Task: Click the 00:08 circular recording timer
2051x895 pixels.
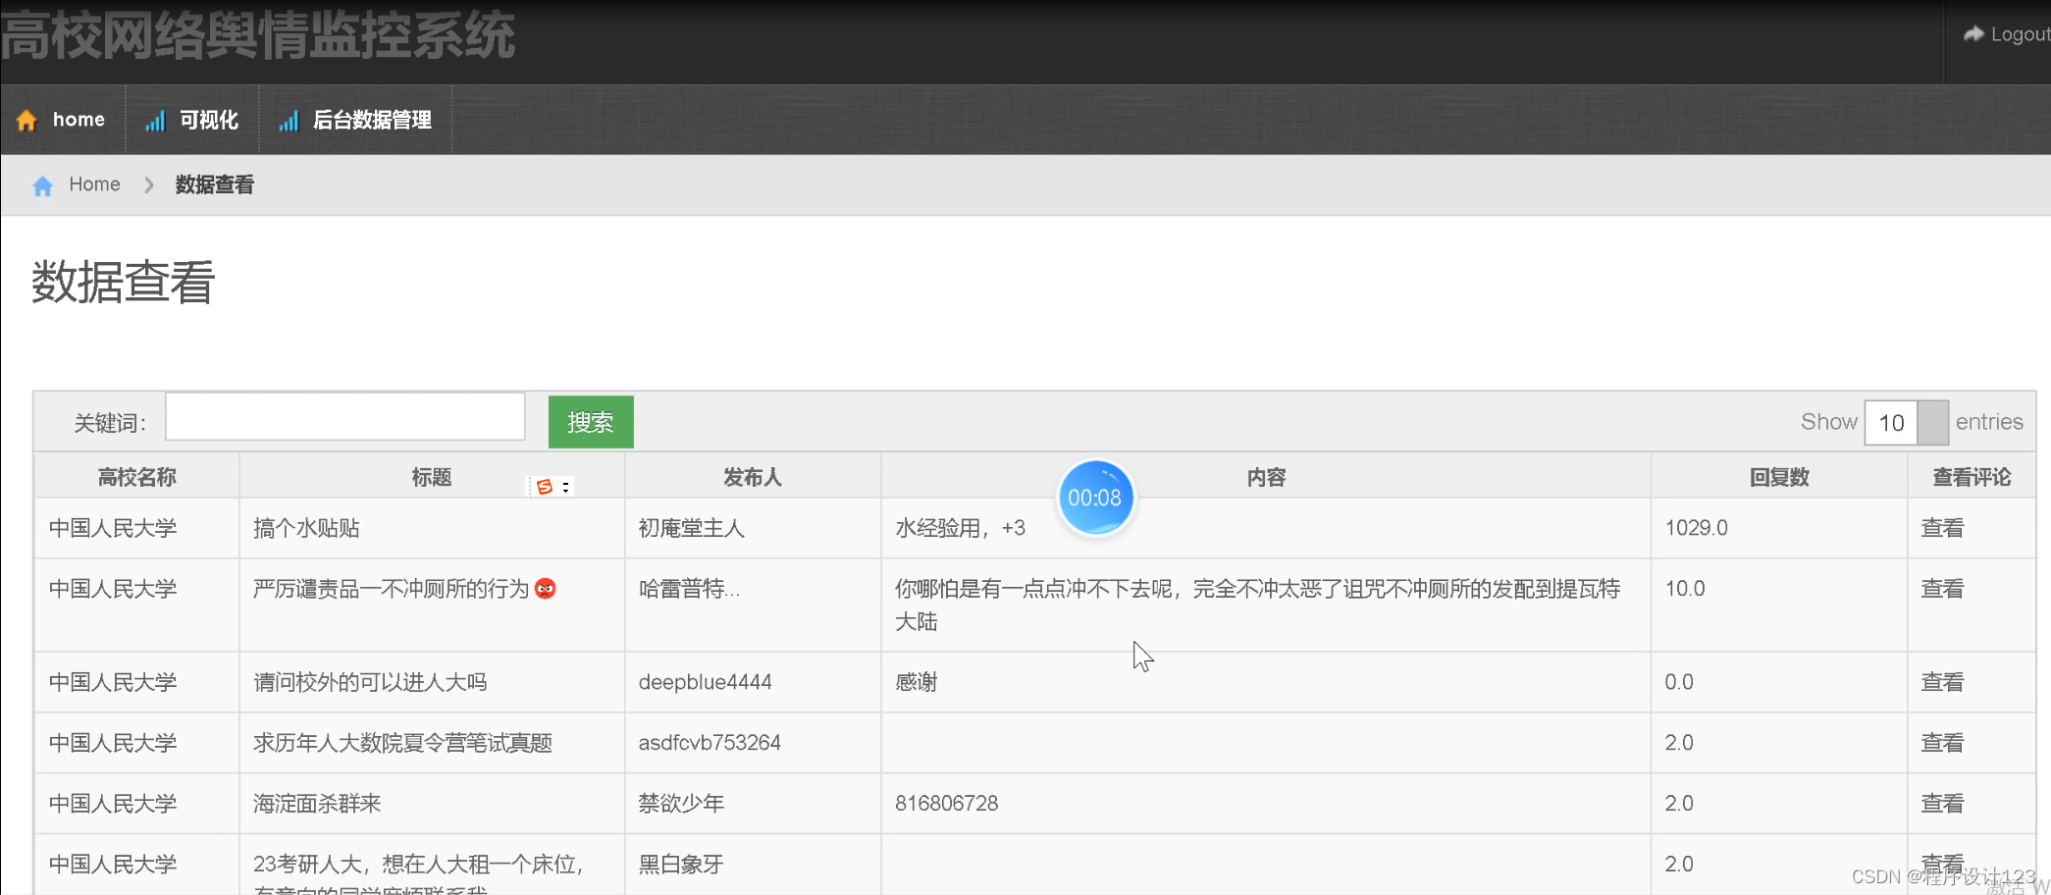Action: [x=1096, y=498]
